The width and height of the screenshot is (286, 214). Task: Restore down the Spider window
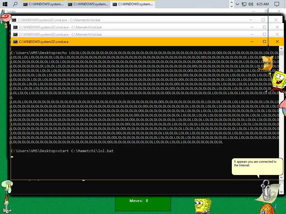click(x=266, y=11)
